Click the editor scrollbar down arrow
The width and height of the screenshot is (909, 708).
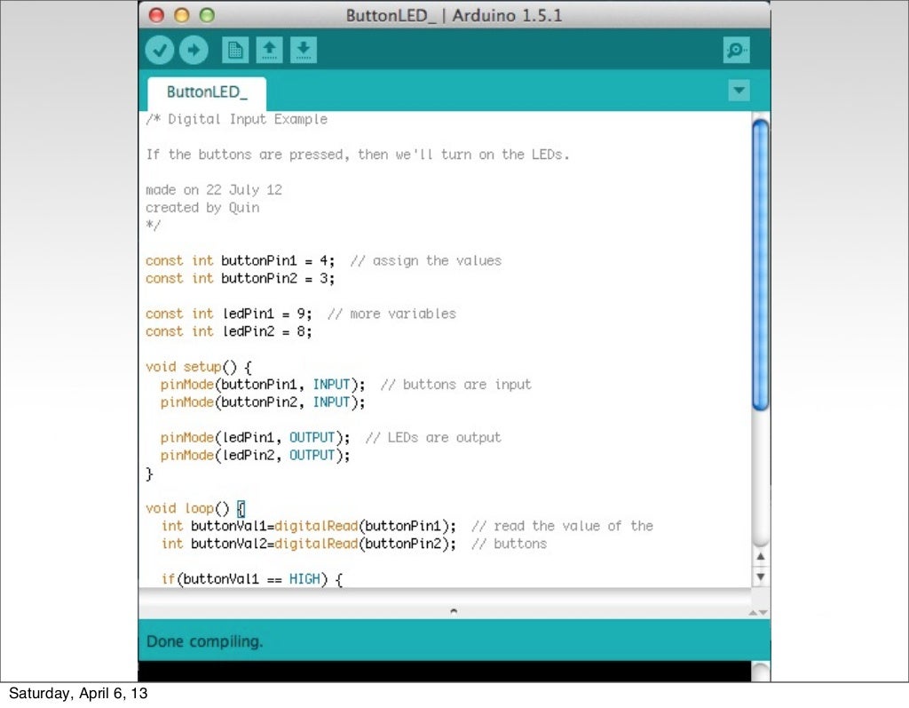761,577
